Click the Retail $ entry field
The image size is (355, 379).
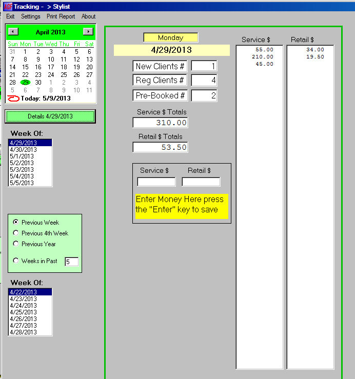click(x=201, y=182)
